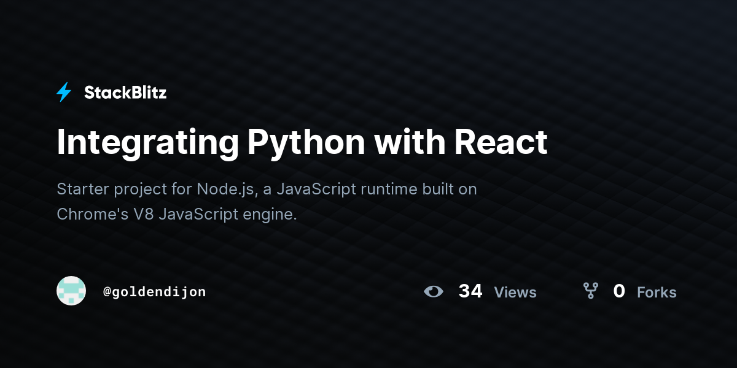
Task: Click the fork branch icon
Action: 590,291
